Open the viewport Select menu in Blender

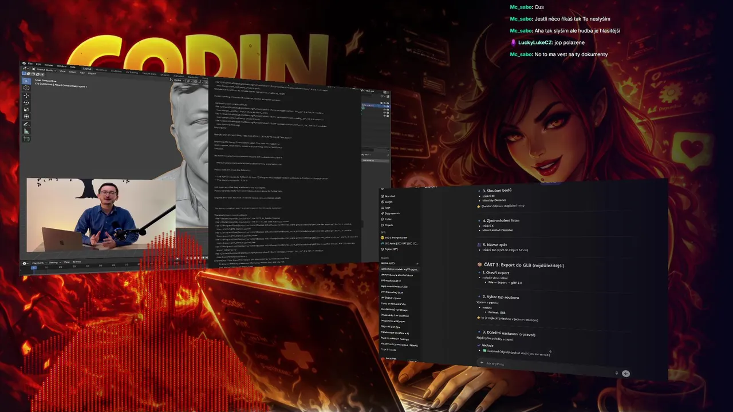73,72
